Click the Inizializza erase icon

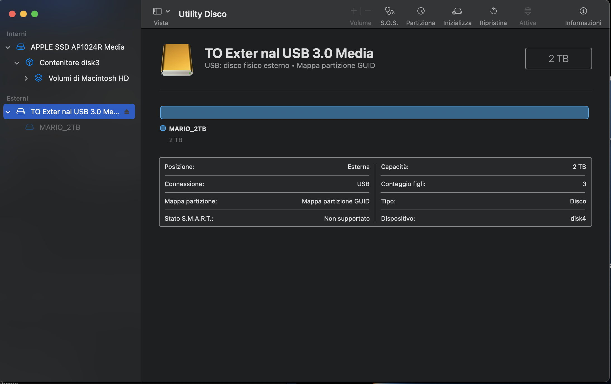(x=457, y=11)
